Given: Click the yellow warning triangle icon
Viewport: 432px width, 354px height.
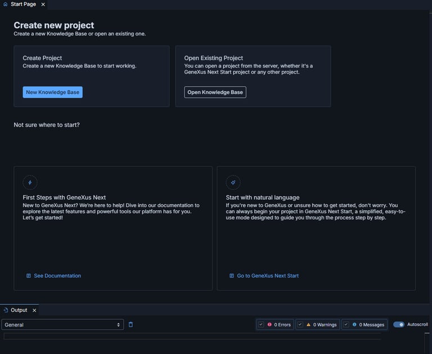Looking at the screenshot, I should click(x=309, y=325).
